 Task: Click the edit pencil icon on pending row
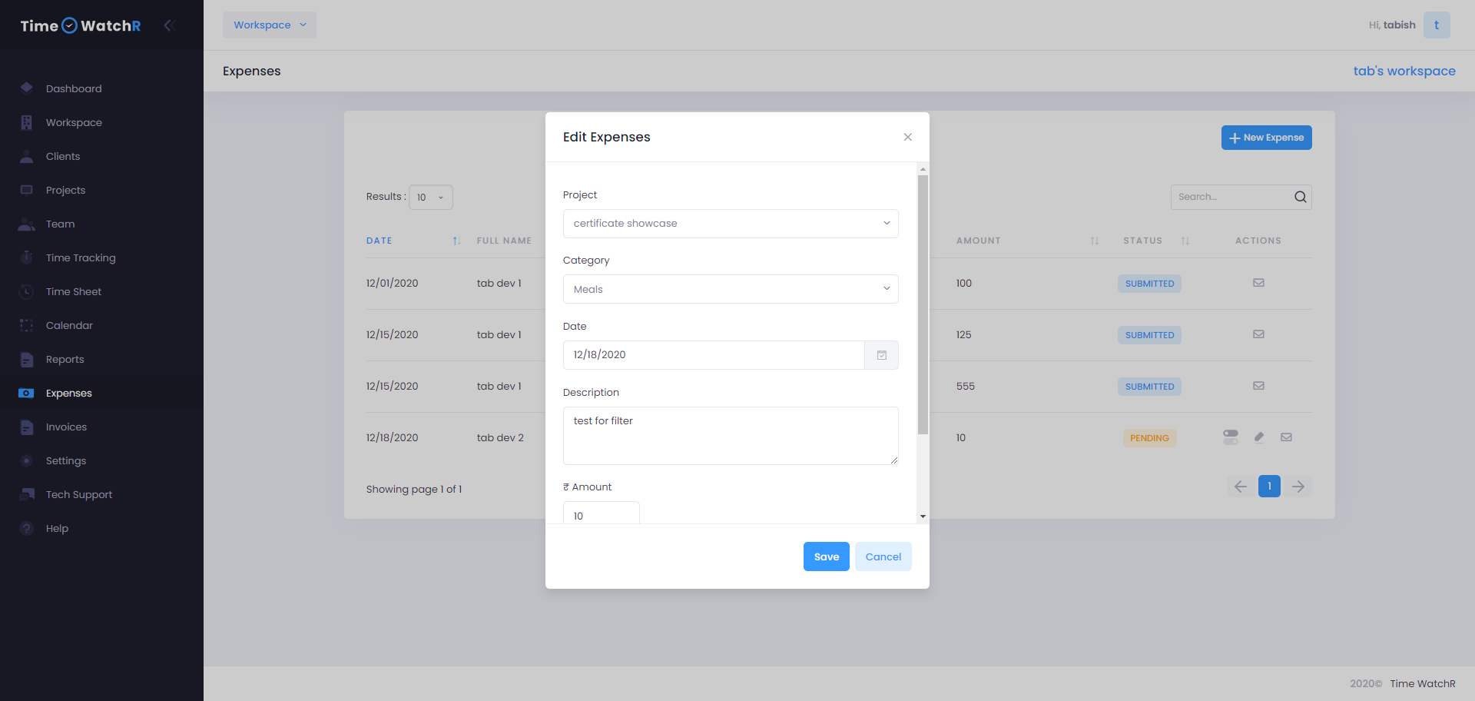click(x=1258, y=437)
